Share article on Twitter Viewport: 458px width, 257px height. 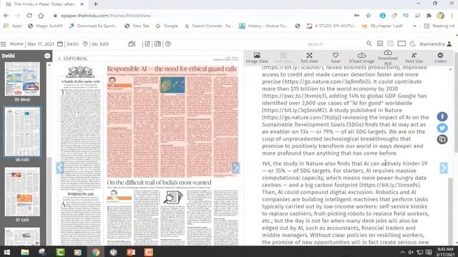coord(442,128)
